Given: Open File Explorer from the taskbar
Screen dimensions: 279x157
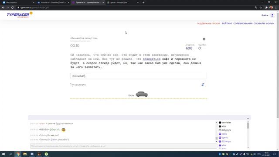Looking at the screenshot, I should click(25, 154).
